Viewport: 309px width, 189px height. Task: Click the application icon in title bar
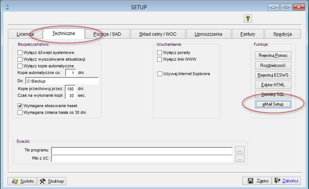click(7, 7)
